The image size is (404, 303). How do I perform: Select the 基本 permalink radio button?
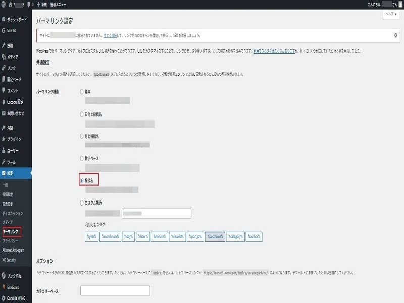click(82, 92)
